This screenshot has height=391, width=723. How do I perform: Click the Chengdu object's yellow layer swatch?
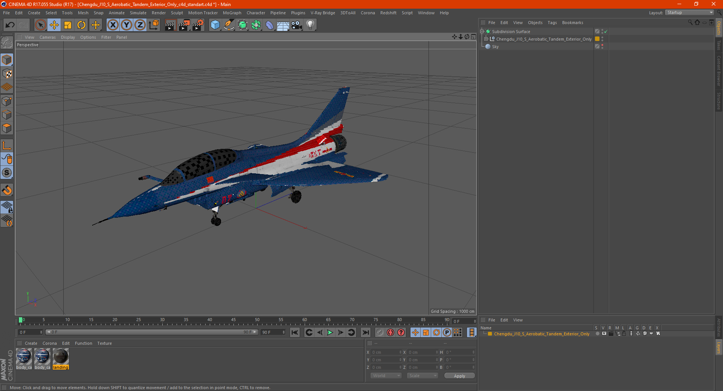[597, 39]
